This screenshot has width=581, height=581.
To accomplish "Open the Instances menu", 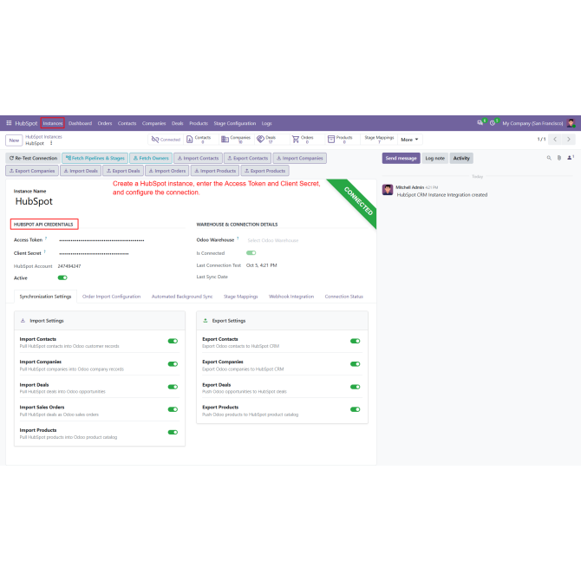I will (53, 123).
